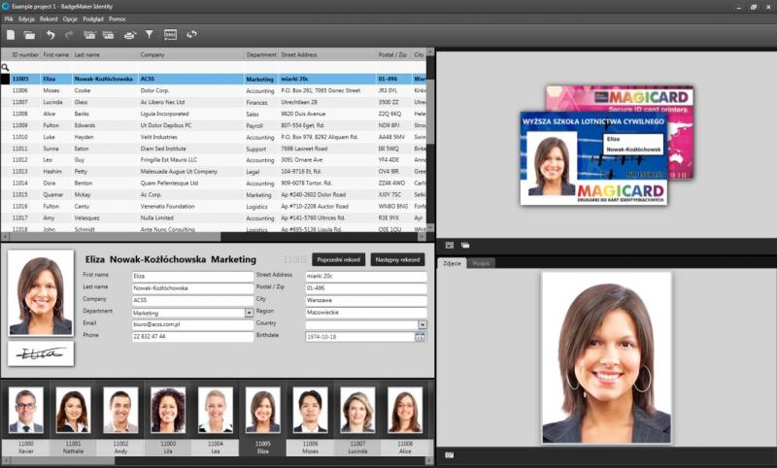Click the Refresh data arrows icon

click(x=191, y=34)
